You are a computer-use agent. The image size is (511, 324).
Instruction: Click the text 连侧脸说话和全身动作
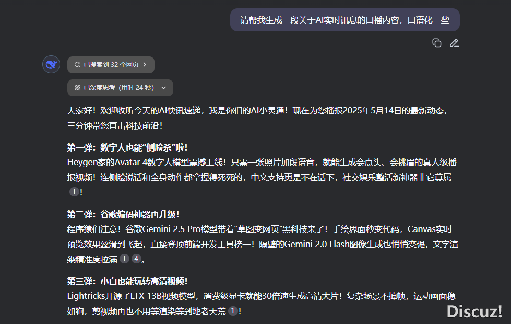[x=142, y=177]
